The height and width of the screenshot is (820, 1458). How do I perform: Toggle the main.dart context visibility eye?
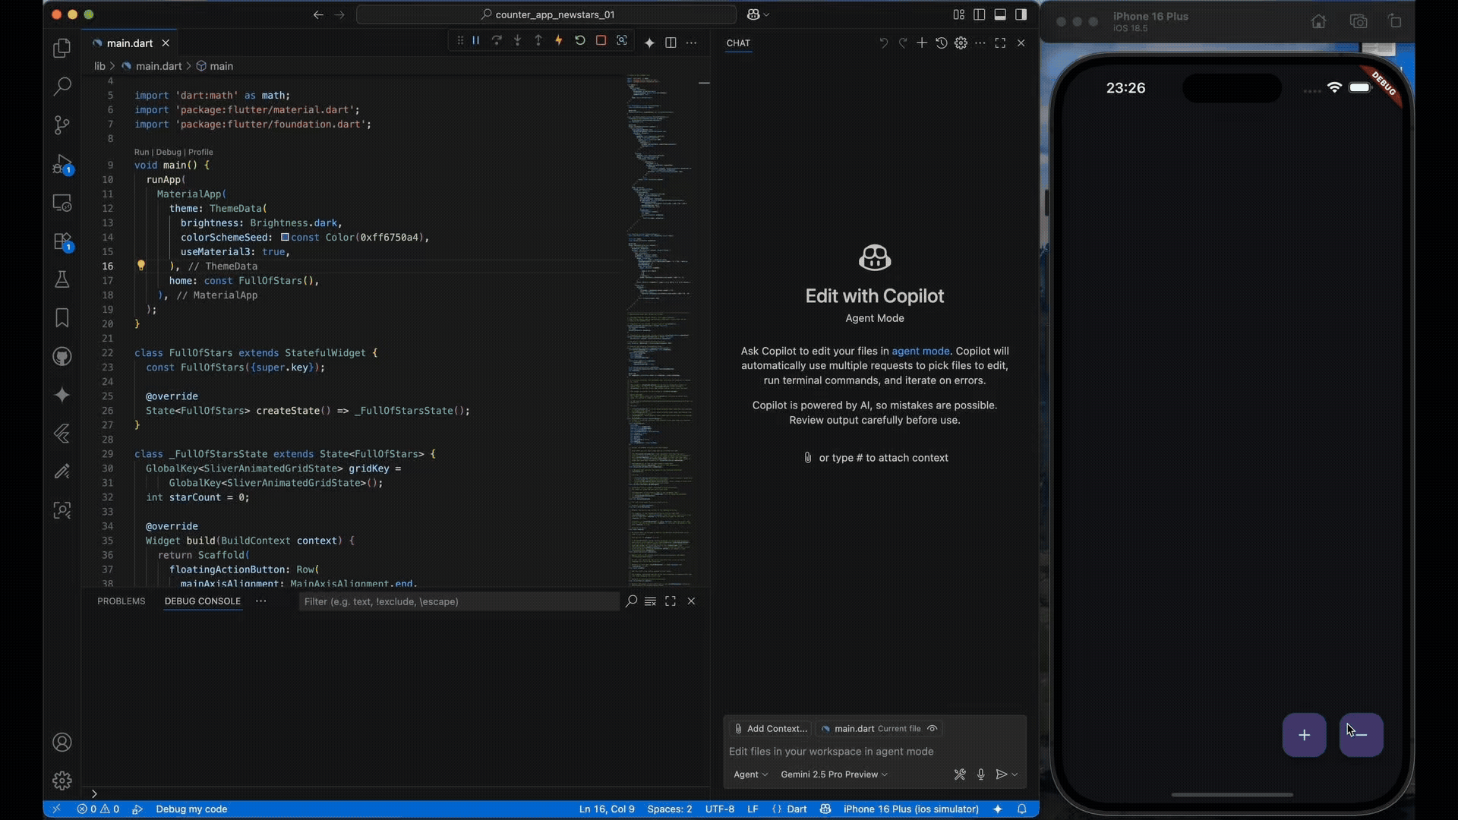933,728
